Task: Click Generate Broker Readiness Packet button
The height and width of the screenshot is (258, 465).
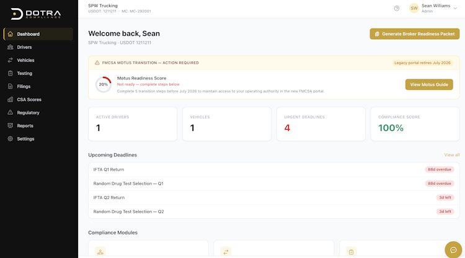Action: pos(415,34)
